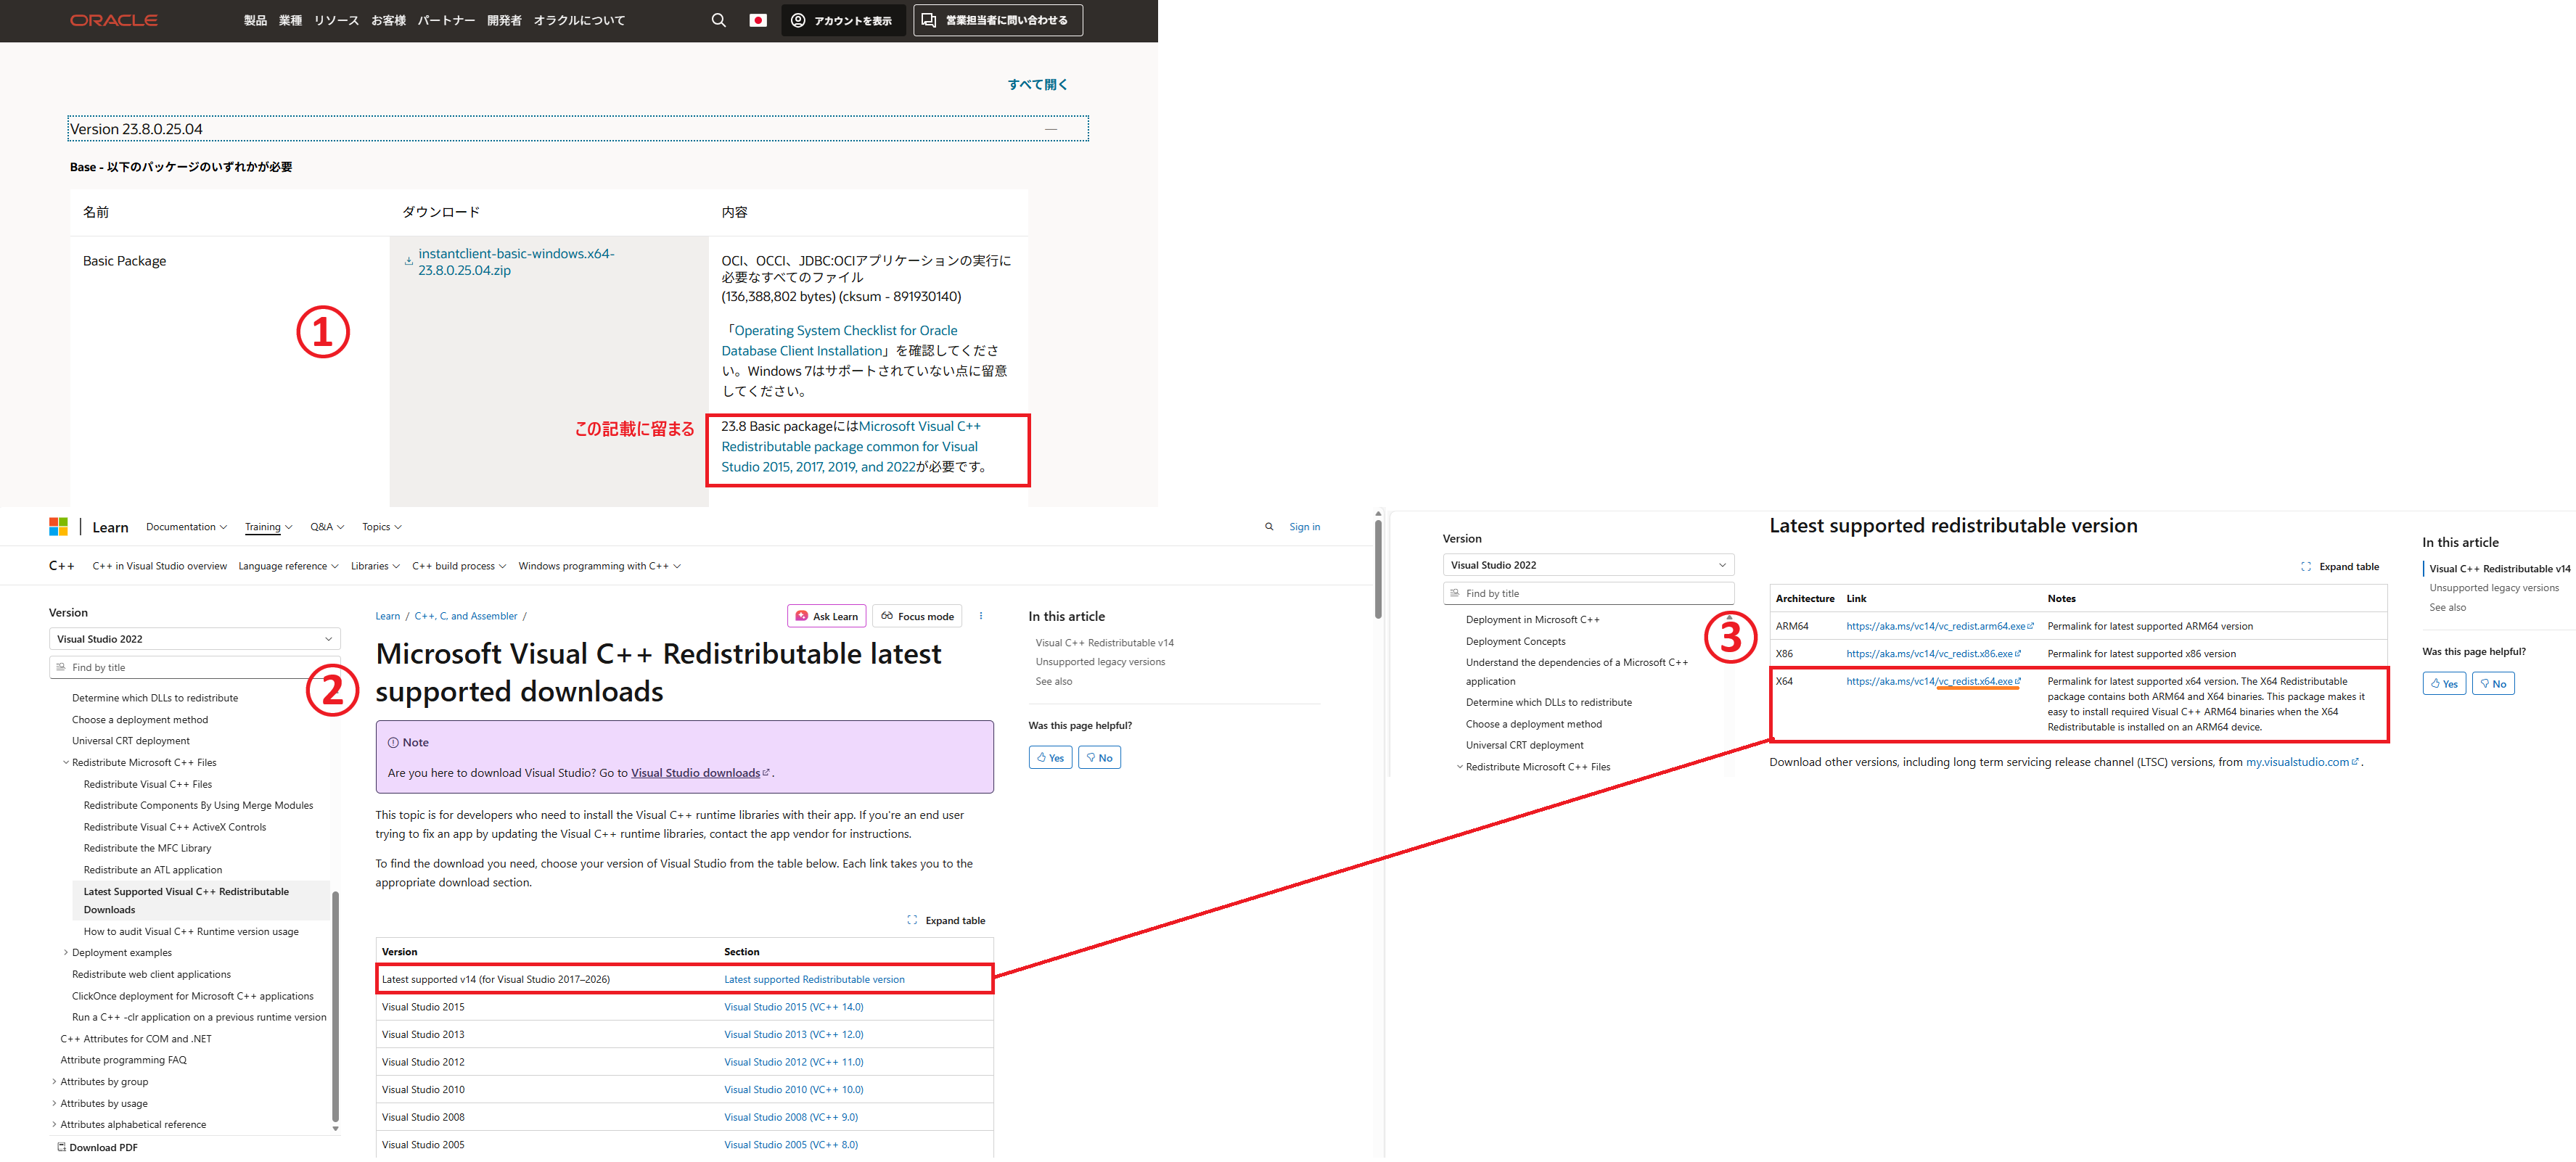Open the Training menu
Image resolution: width=2576 pixels, height=1162 pixels.
coord(268,527)
